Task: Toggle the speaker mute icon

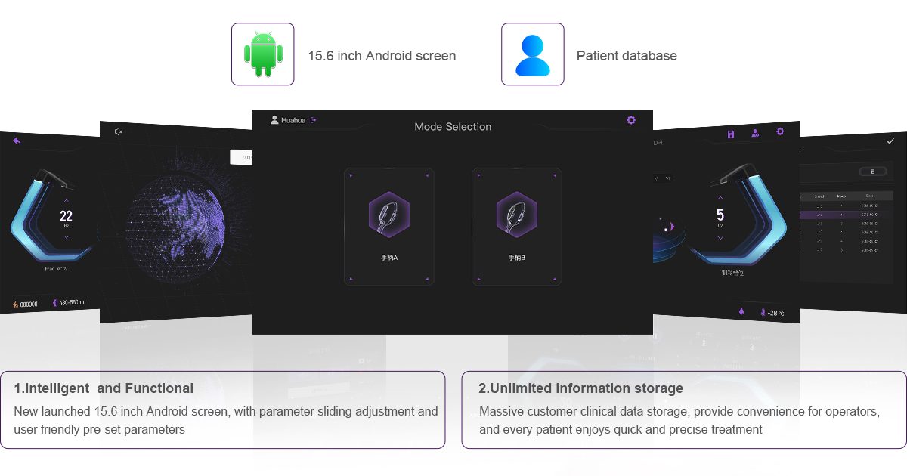Action: point(119,131)
